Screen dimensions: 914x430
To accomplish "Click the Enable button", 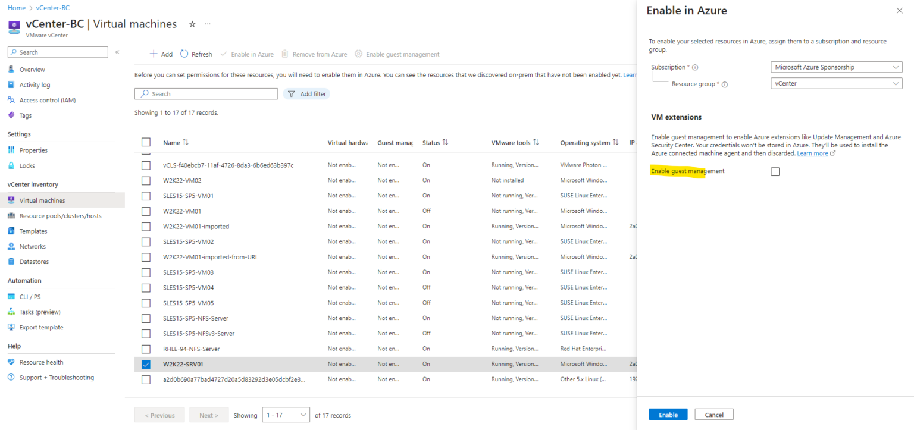I will (668, 414).
